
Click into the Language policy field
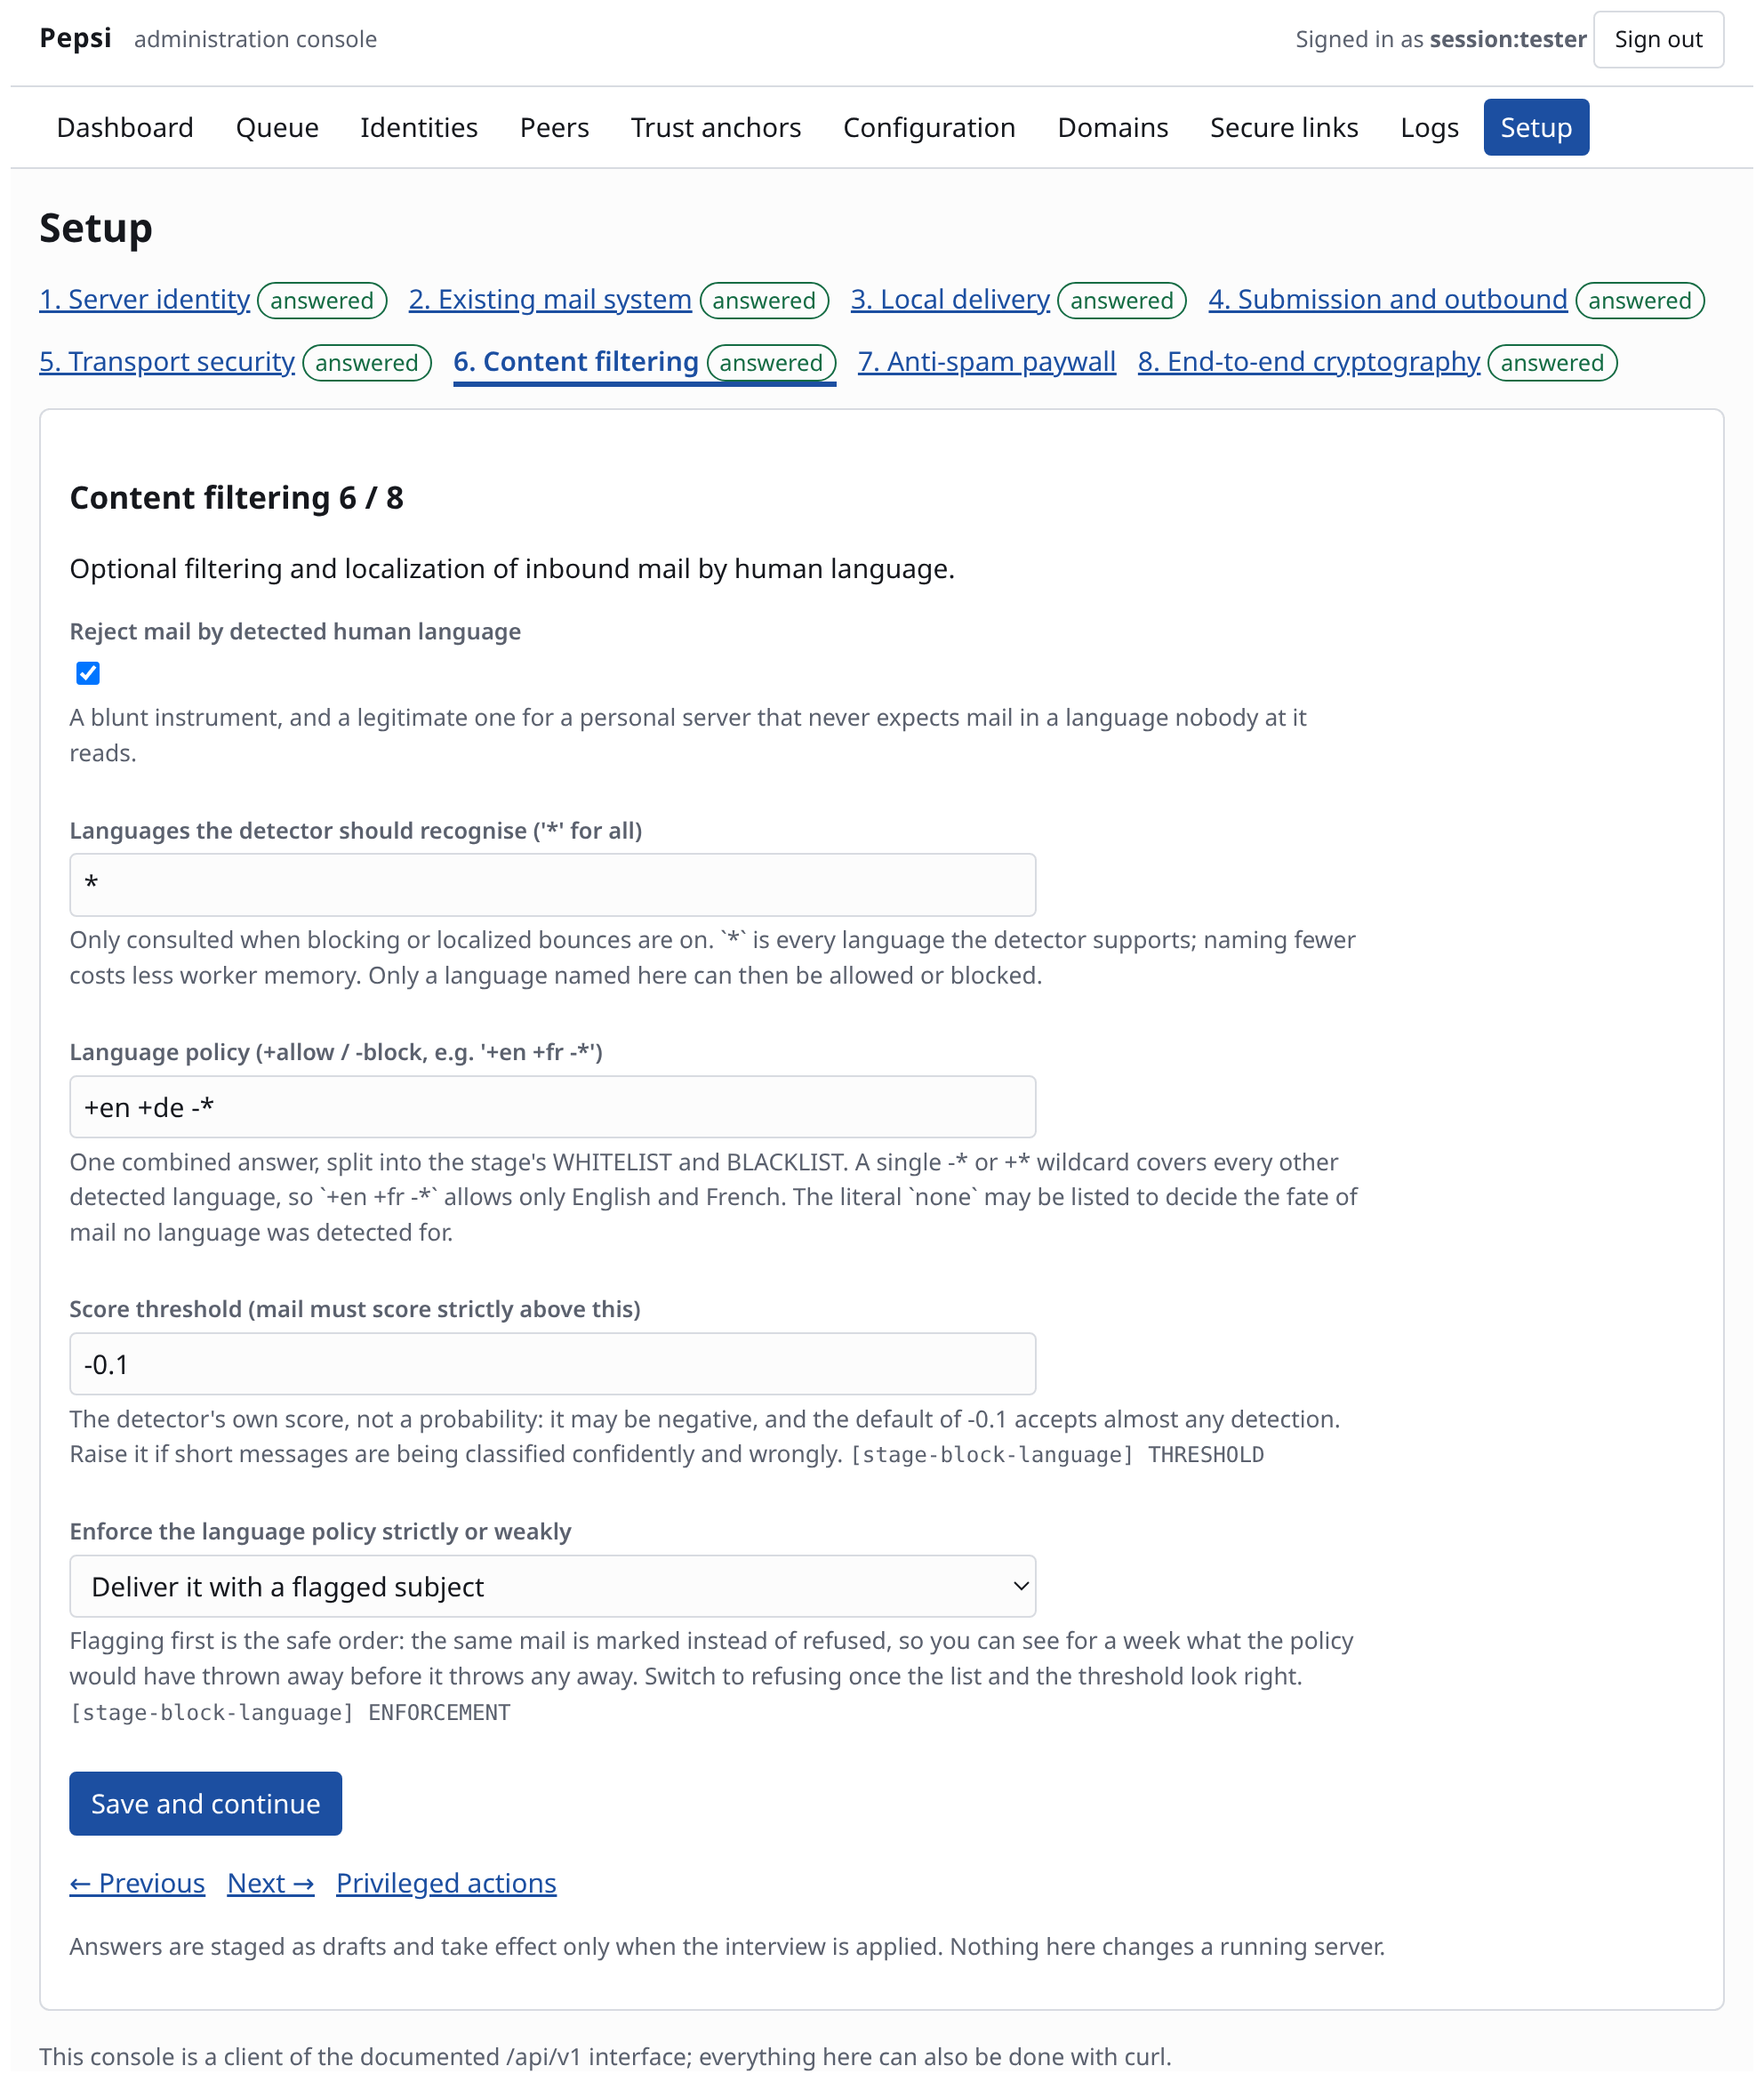tap(552, 1107)
